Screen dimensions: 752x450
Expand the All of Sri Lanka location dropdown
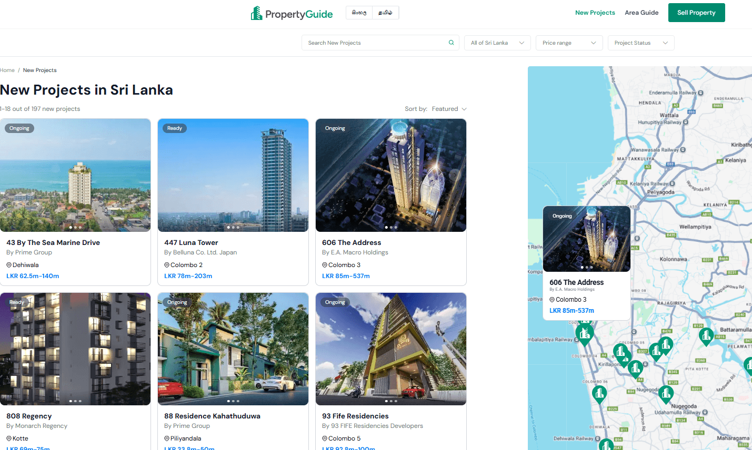497,43
